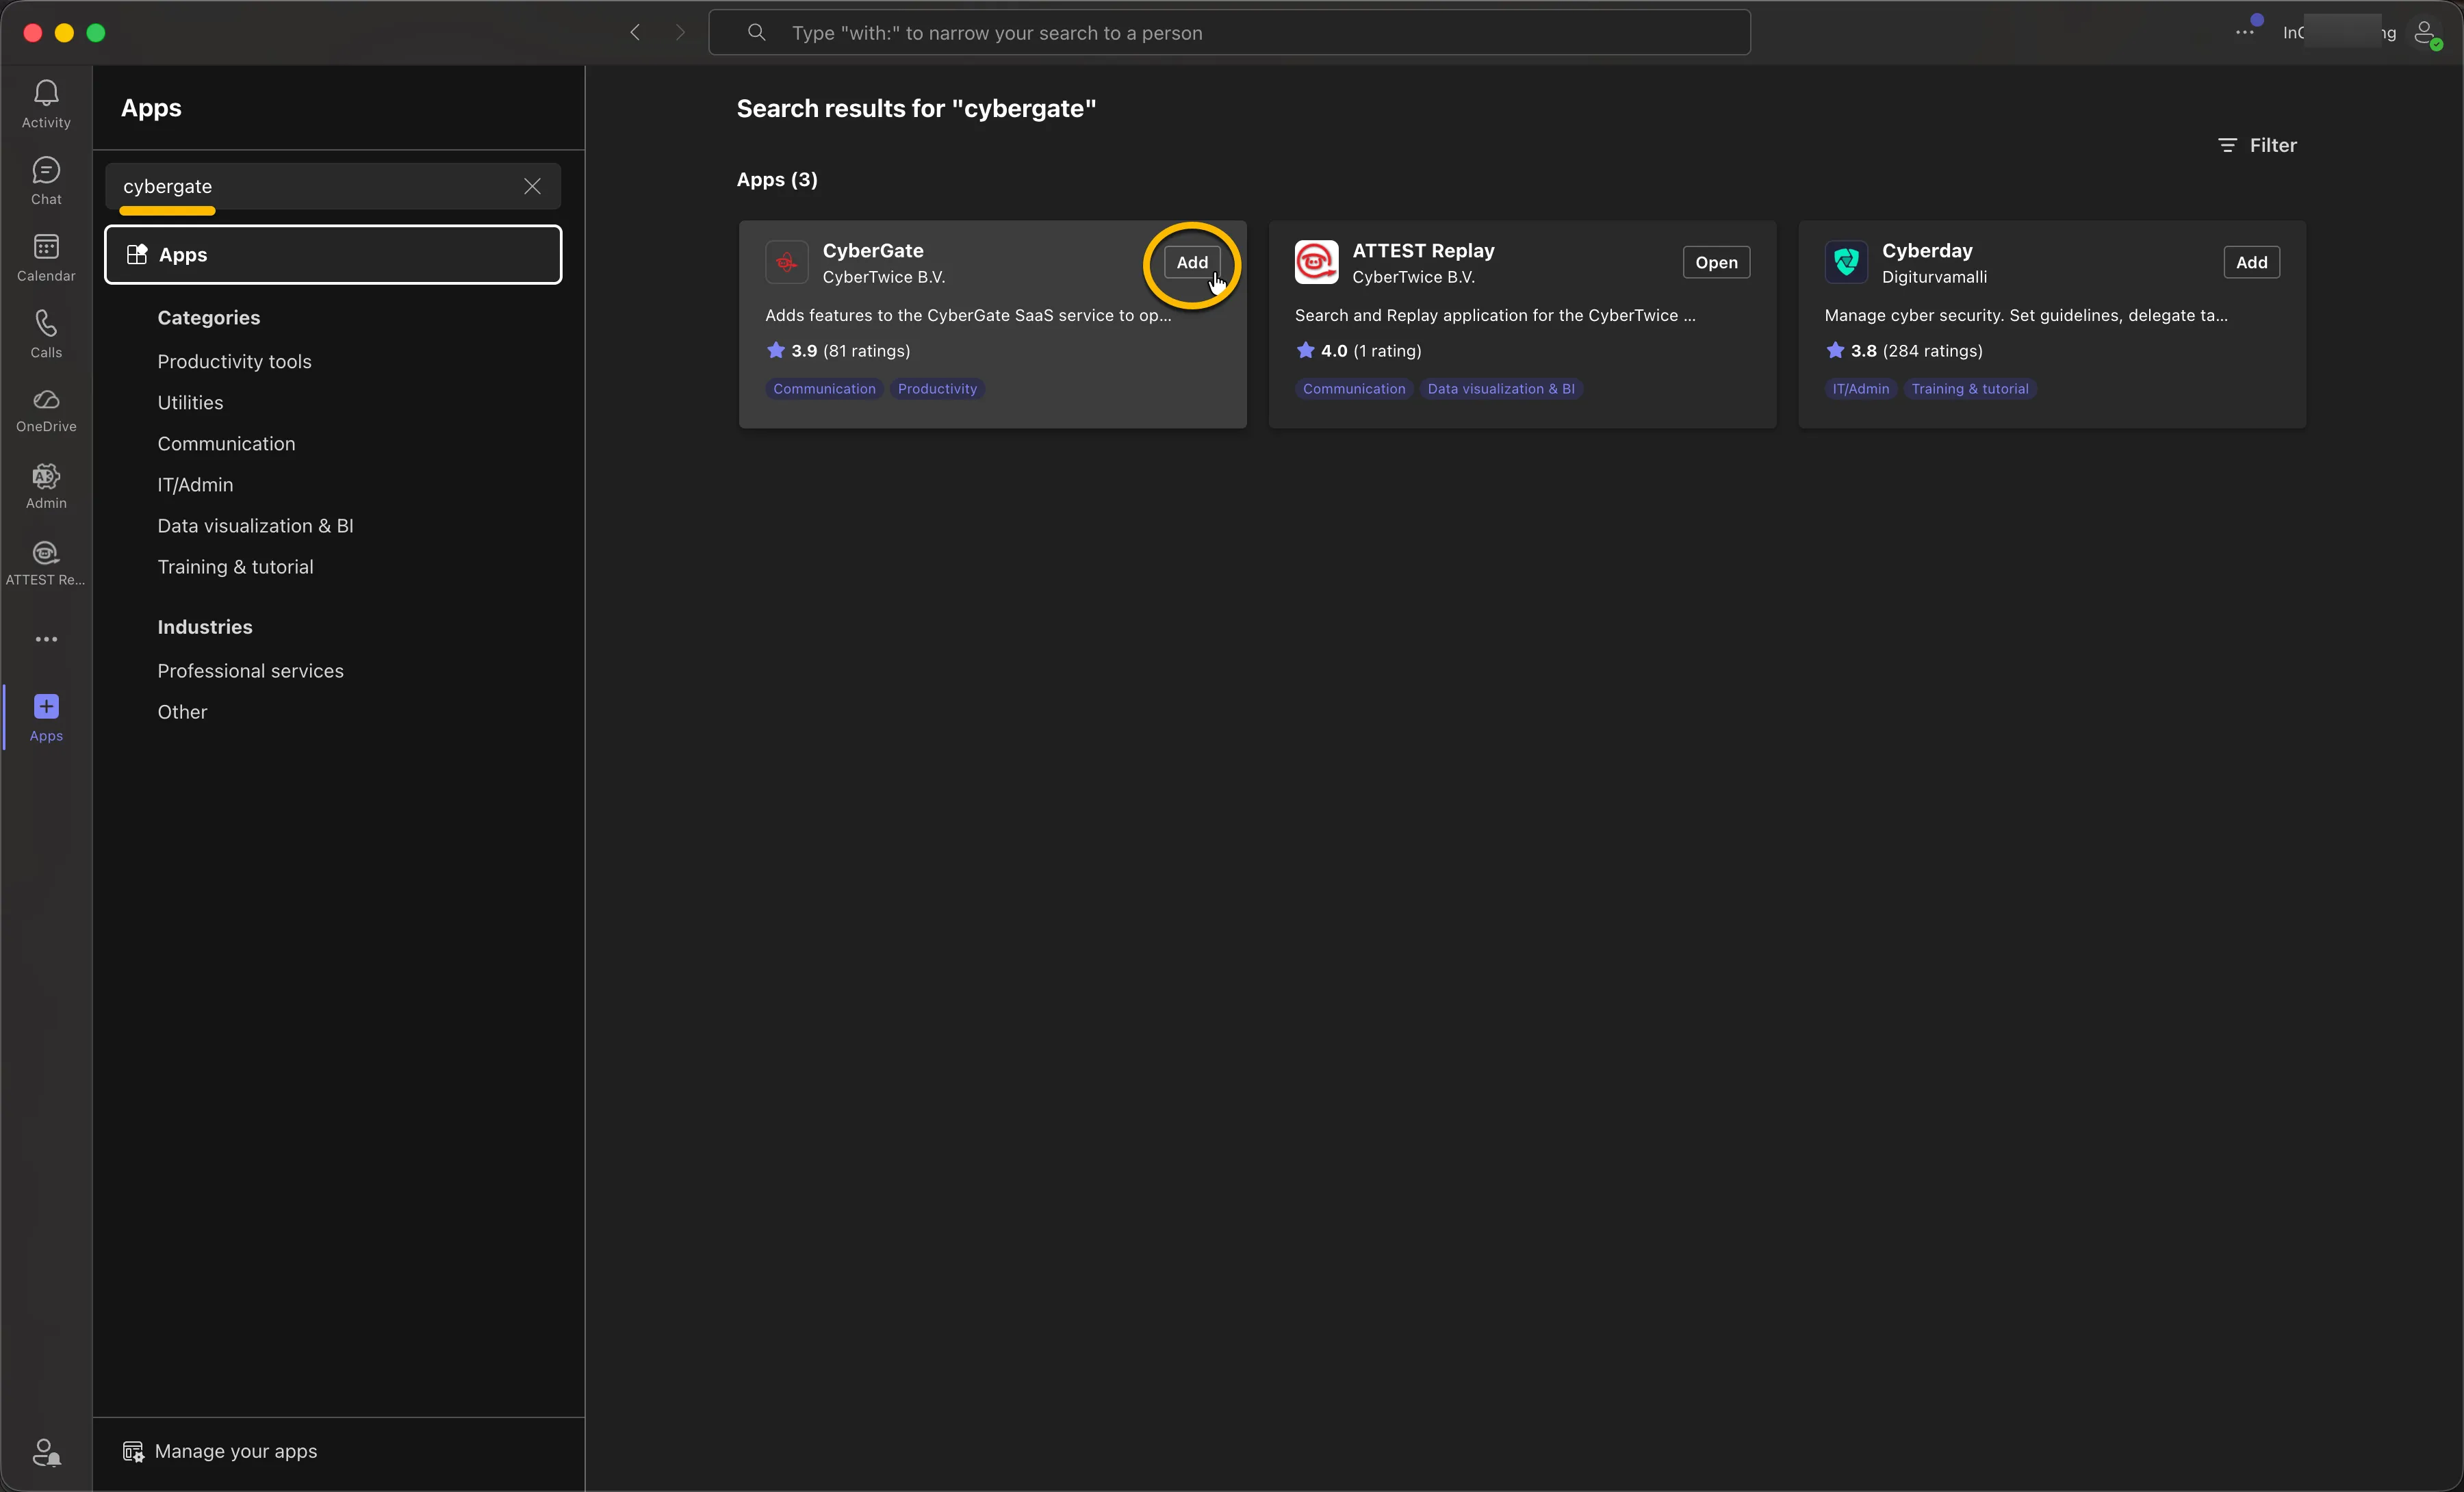Select the Apps icon in the sidebar
The image size is (2464, 1492).
[x=46, y=717]
